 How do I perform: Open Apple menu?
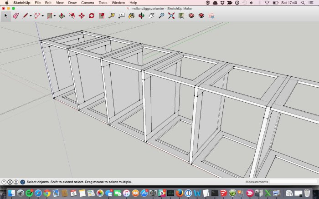point(7,3)
